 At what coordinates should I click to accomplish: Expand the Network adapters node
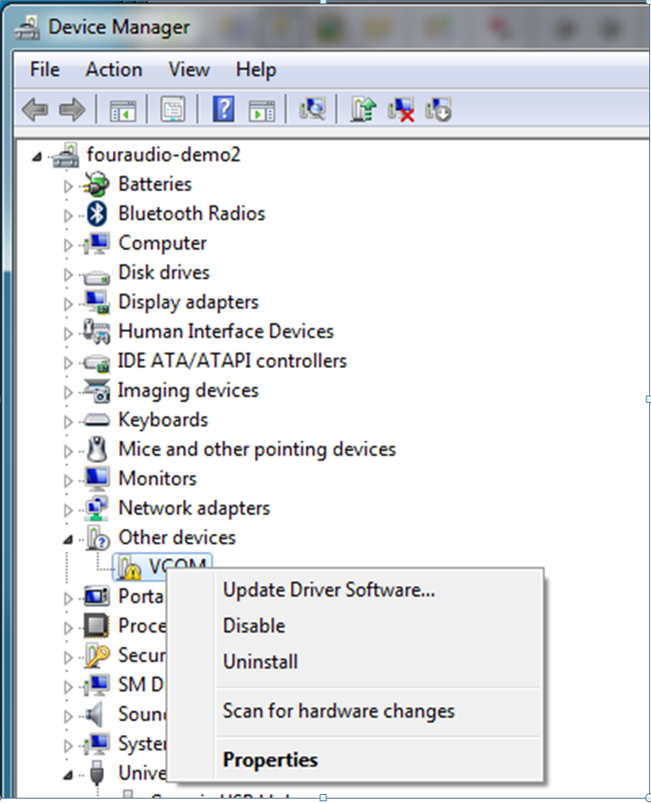(x=68, y=510)
